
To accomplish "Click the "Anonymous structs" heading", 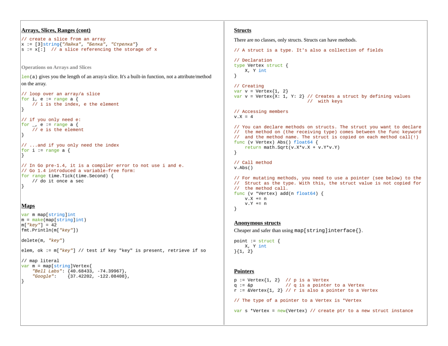I will click(257, 223).
